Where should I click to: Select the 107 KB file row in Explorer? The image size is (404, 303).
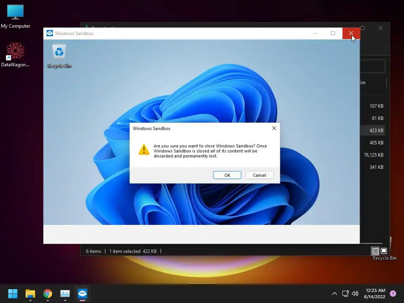373,106
